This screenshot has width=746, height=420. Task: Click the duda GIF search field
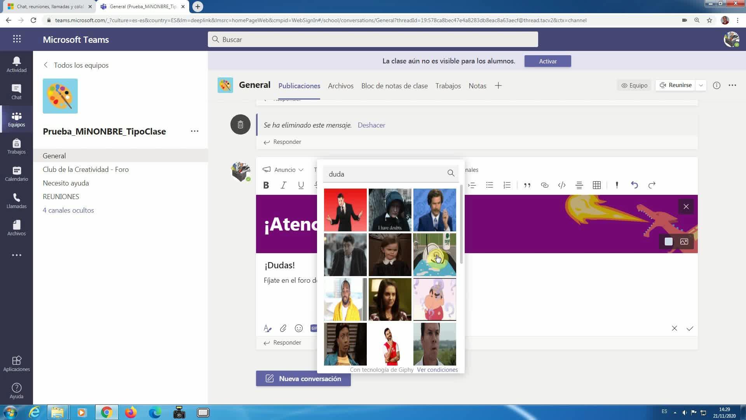[385, 174]
